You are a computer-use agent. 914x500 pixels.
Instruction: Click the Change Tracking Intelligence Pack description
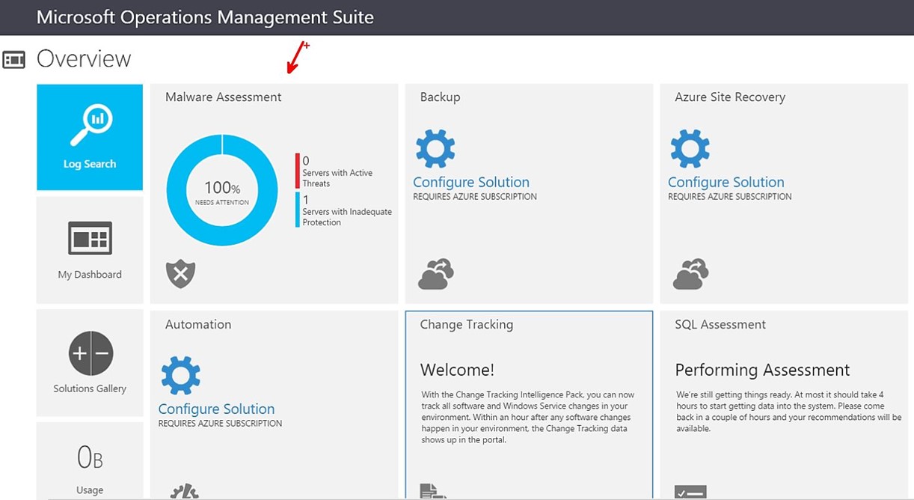[x=527, y=418]
